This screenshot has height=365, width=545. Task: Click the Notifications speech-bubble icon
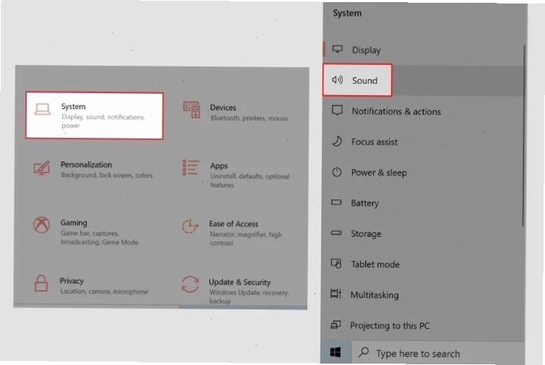(x=337, y=110)
